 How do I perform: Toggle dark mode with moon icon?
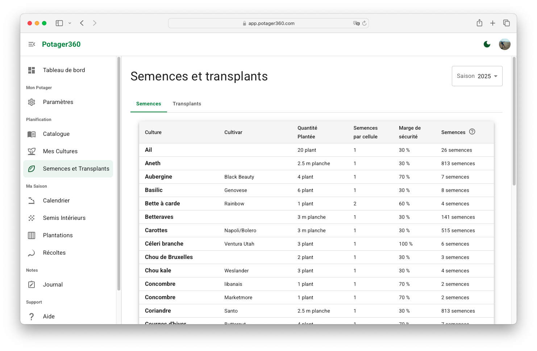[x=487, y=44]
